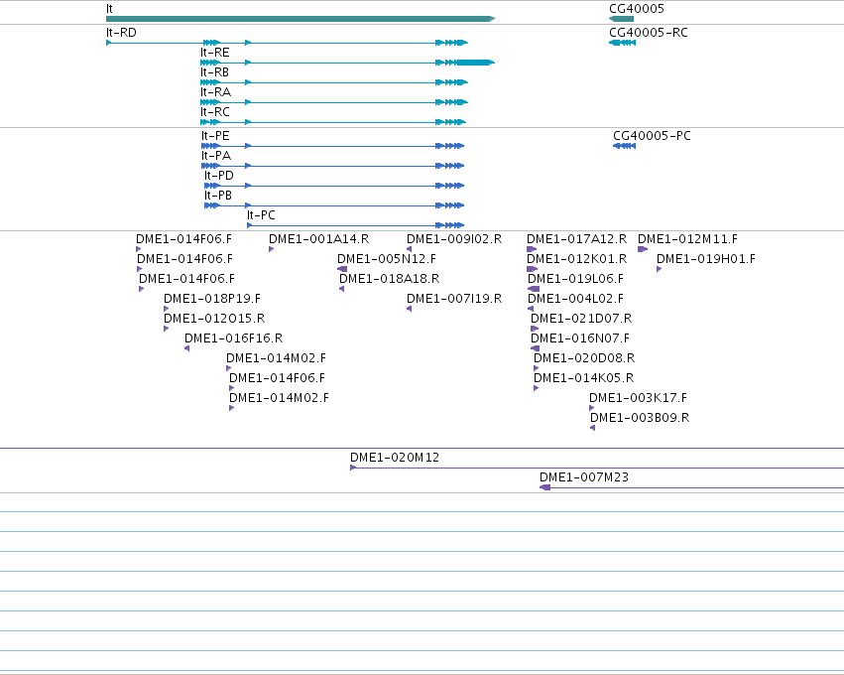The width and height of the screenshot is (844, 675).
Task: Select the lt-RC transcript label
Action: click(x=215, y=112)
